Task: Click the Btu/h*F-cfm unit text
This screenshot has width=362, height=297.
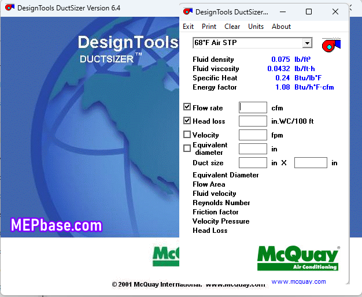Action: coord(314,87)
